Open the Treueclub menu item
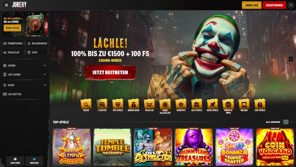This screenshot has height=167, width=296. pyautogui.click(x=13, y=53)
